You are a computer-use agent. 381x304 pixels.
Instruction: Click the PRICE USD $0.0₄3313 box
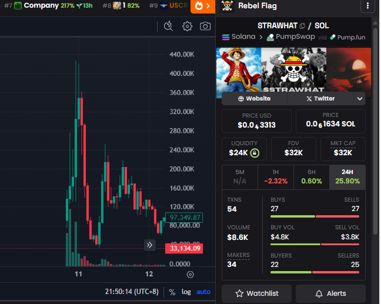coord(256,121)
